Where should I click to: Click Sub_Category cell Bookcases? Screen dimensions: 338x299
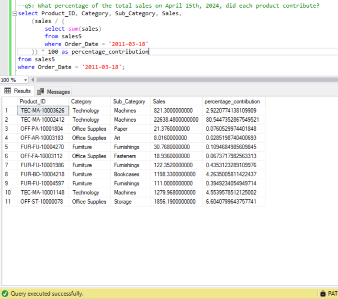click(130, 174)
